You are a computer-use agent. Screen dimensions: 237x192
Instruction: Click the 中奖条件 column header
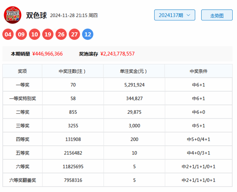pyautogui.click(x=198, y=71)
